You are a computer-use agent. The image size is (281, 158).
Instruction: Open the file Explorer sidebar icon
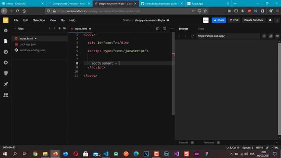[6, 41]
